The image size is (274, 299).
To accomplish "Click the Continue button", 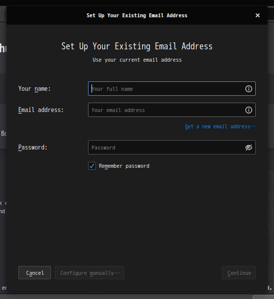I will pyautogui.click(x=239, y=273).
